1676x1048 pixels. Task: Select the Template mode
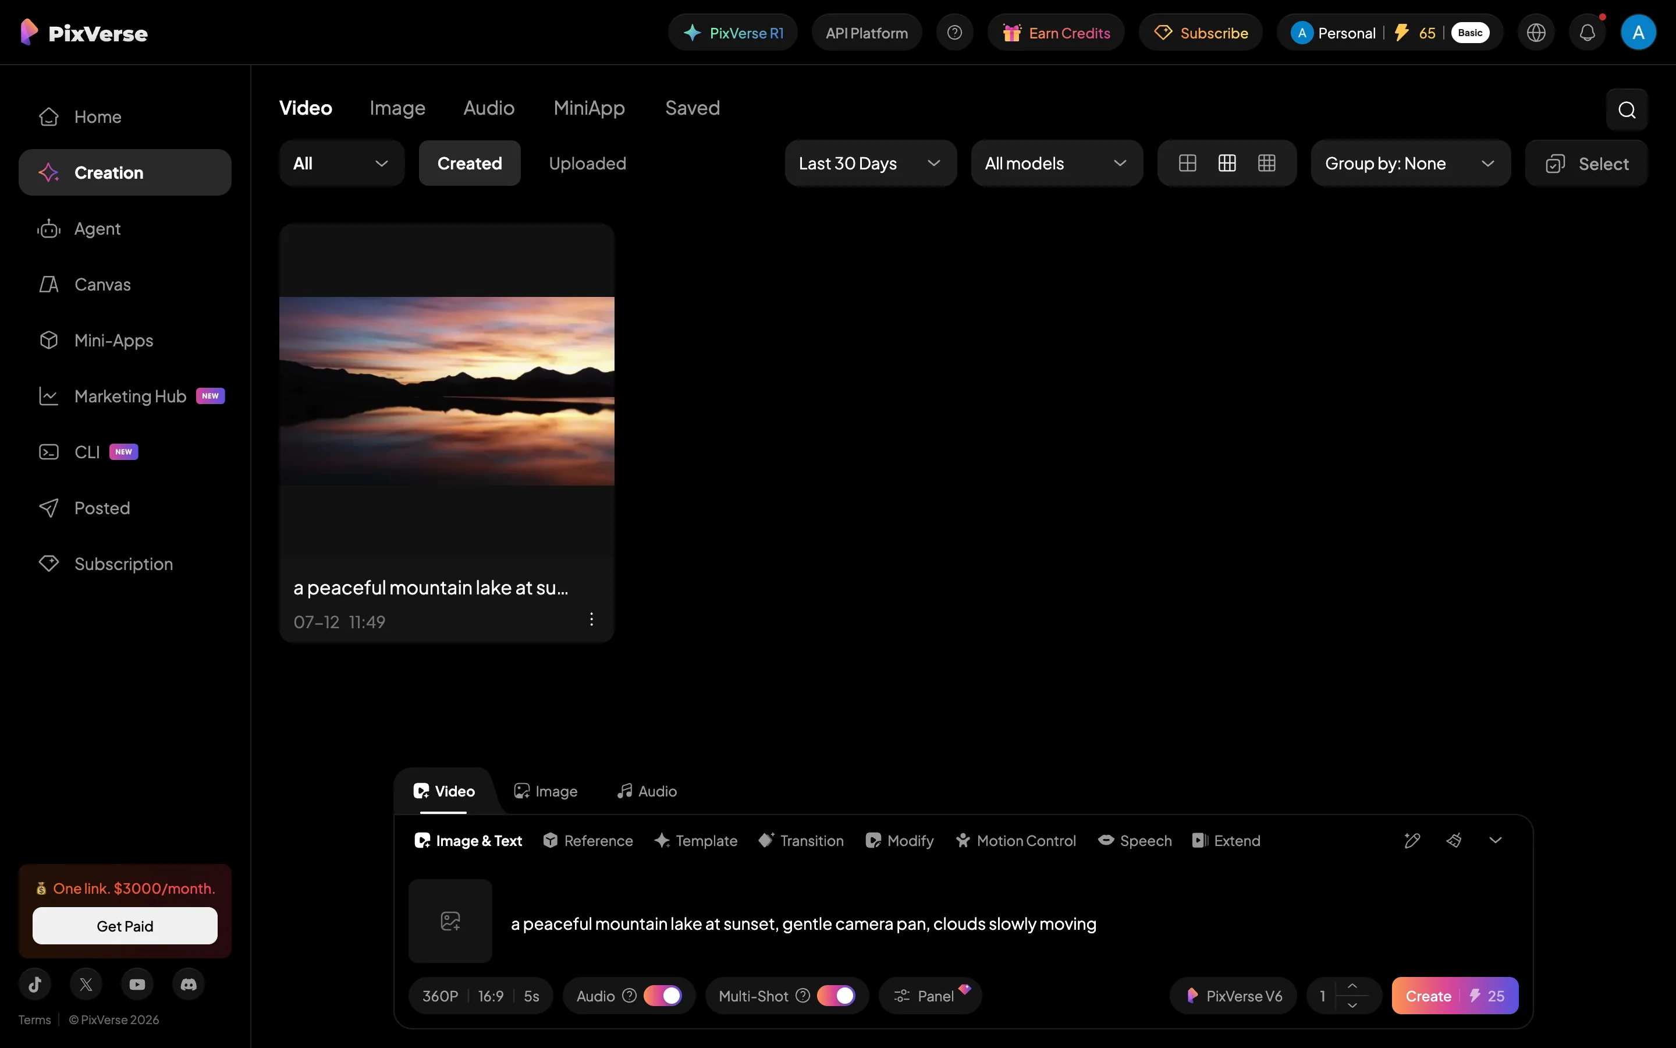coord(696,841)
